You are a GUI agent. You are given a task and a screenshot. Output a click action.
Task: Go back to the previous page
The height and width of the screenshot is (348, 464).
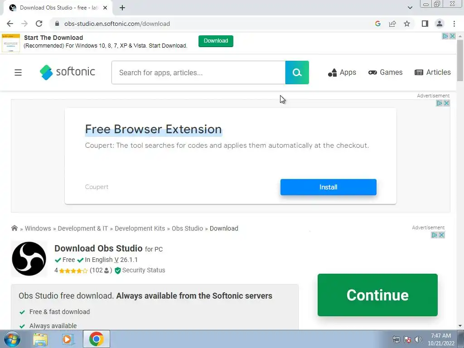pyautogui.click(x=10, y=24)
